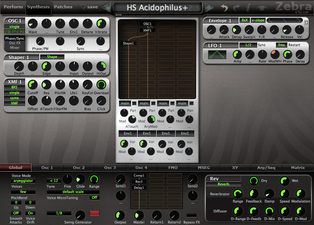Adjust the Rev Dry knob
314x225 pixels.
(x=253, y=181)
